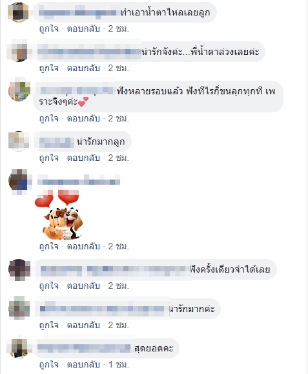Image resolution: width=308 pixels, height=374 pixels.
Task: Reply to the comment 'น่ารักจังค่ะ...พี่น้ำตาล่วงเลยค่ะ'
Action: pyautogui.click(x=83, y=68)
